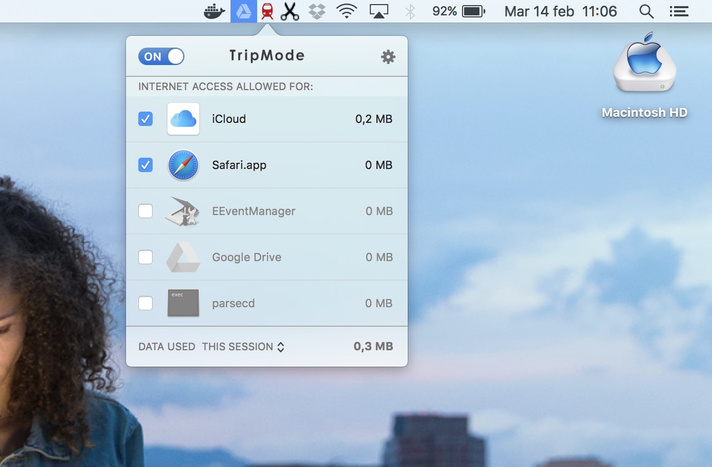Click the DATA USED label

(x=167, y=347)
